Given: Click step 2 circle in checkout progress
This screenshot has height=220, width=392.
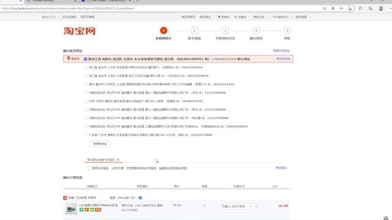Looking at the screenshot, I should point(194,31).
